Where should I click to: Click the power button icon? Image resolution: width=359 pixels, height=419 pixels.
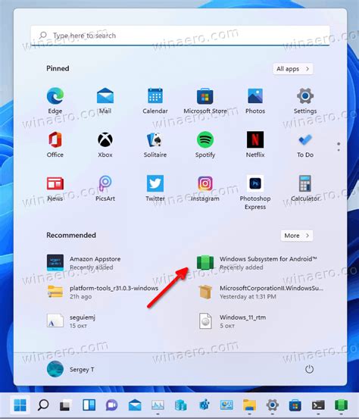point(309,369)
